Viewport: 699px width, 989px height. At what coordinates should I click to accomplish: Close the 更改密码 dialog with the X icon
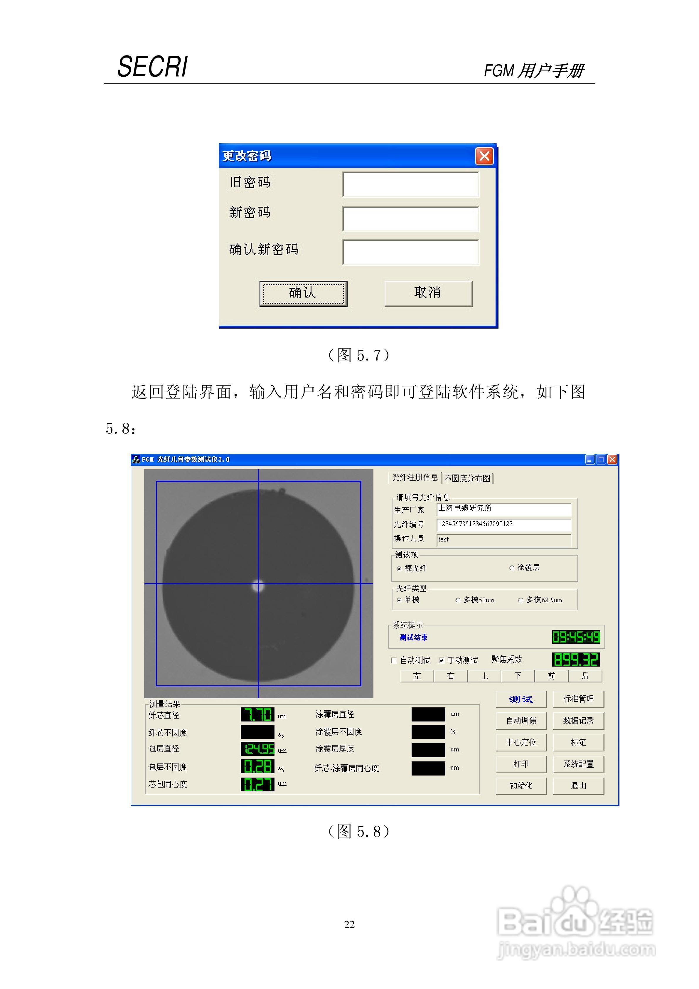[x=484, y=156]
